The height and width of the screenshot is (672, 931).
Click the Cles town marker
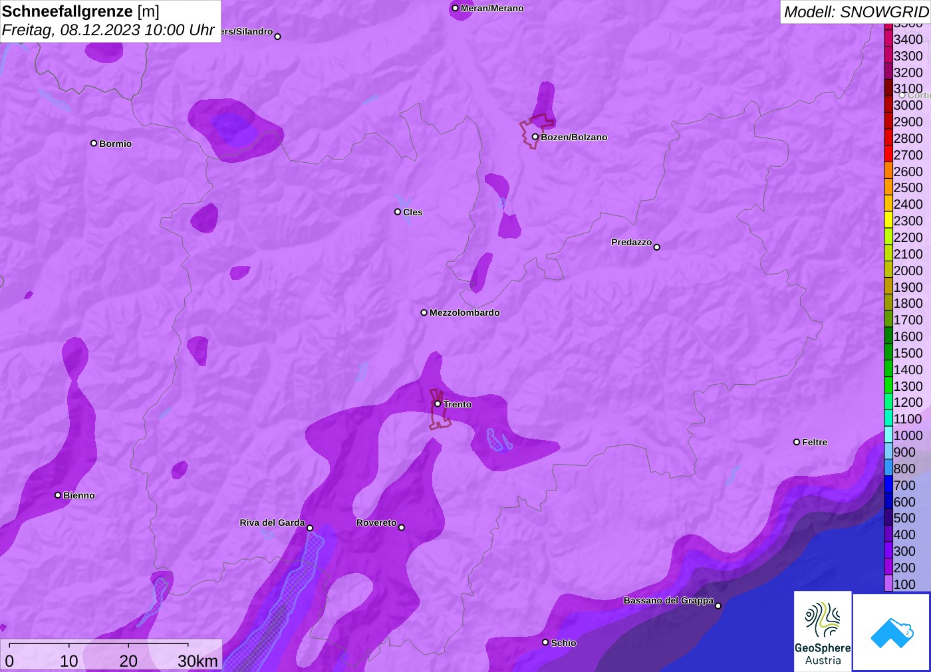coord(398,212)
